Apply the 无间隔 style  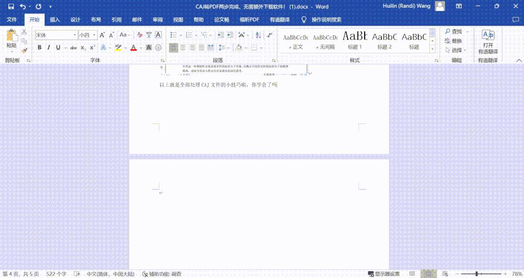pos(325,41)
